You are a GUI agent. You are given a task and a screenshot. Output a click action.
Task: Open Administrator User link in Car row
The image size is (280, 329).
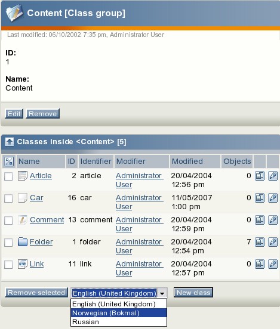139,202
